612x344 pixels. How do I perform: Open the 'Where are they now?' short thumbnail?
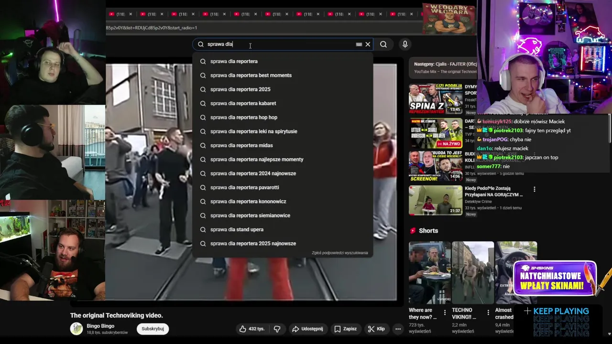point(429,273)
